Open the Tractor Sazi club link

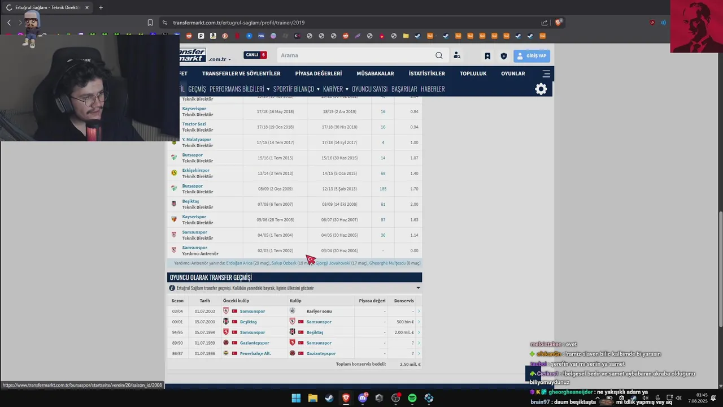click(x=194, y=124)
